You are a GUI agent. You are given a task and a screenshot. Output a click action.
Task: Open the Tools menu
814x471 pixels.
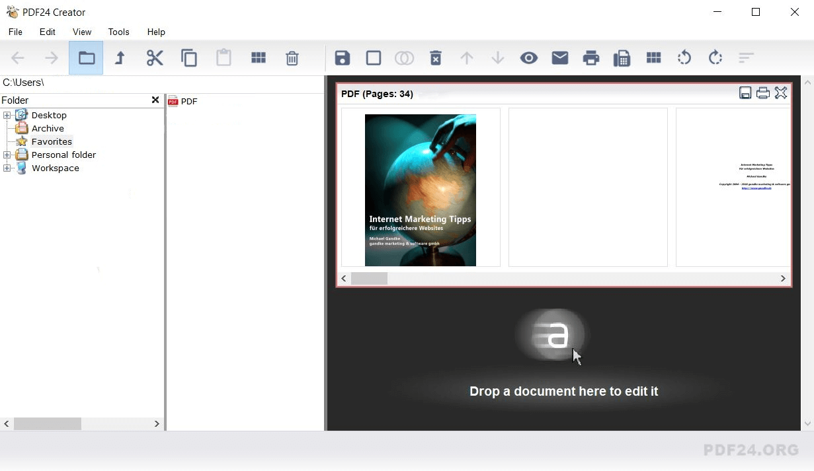(x=119, y=32)
